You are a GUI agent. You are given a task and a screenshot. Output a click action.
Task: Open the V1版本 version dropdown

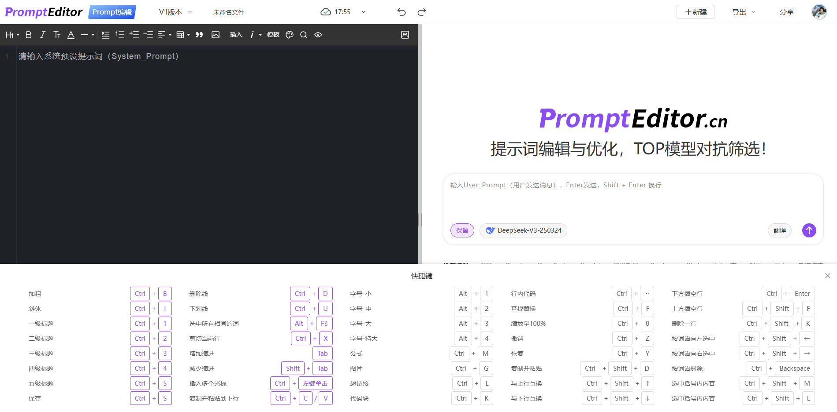pyautogui.click(x=175, y=12)
